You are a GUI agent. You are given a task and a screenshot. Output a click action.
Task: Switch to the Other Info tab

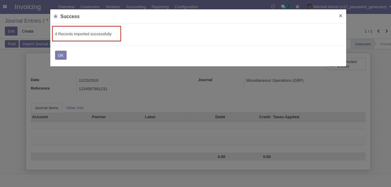tap(75, 108)
